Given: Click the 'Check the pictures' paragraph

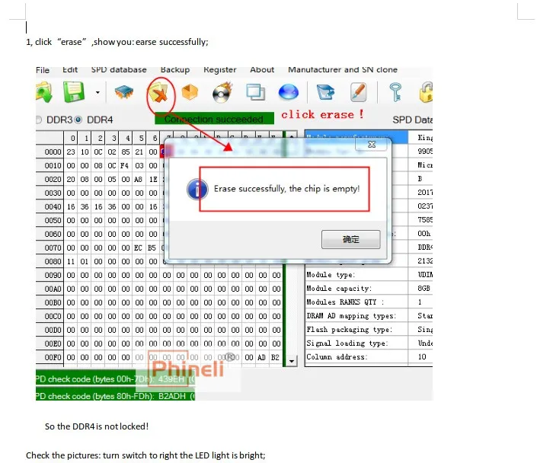Looking at the screenshot, I should click(145, 455).
